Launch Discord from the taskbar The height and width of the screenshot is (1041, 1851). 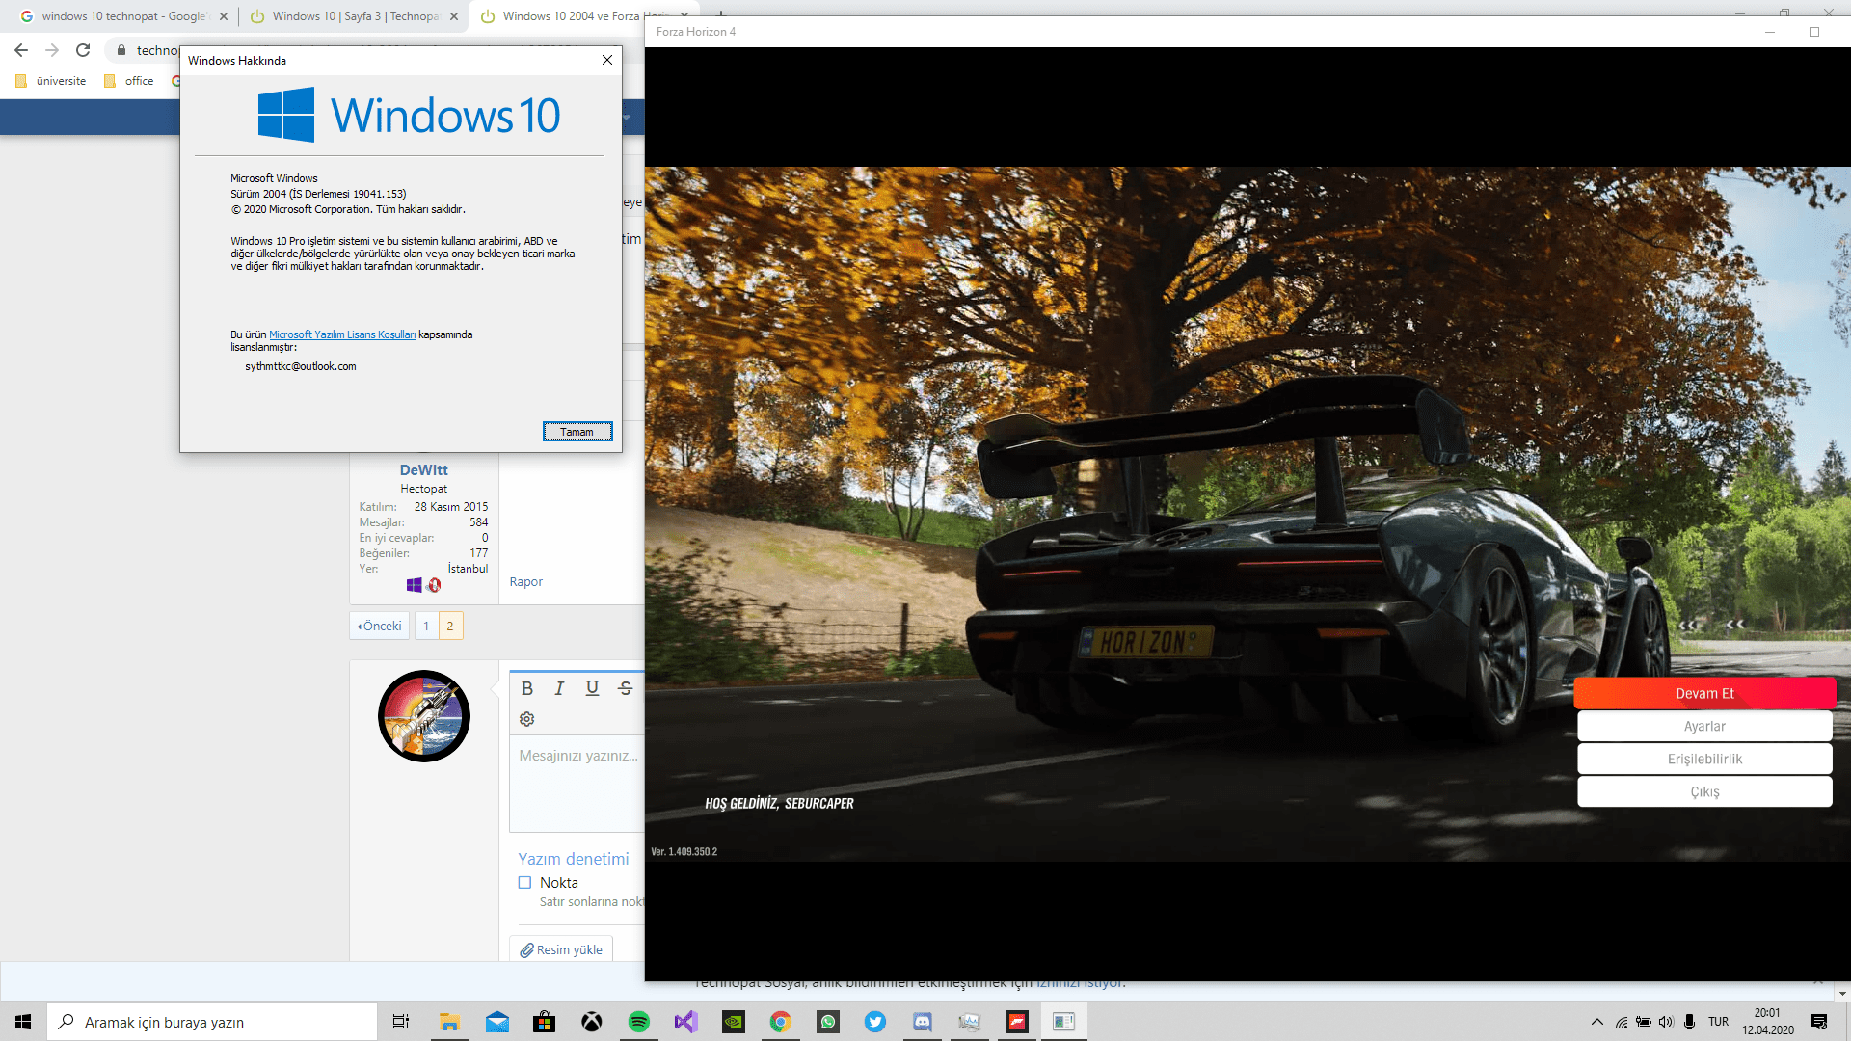coord(922,1022)
